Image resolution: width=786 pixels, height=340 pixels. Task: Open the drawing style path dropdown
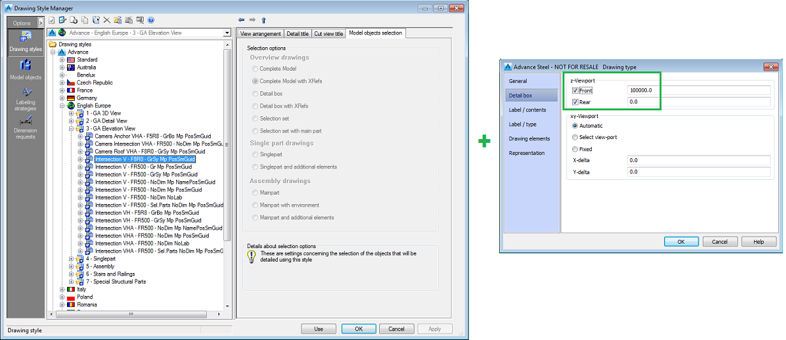pos(227,33)
